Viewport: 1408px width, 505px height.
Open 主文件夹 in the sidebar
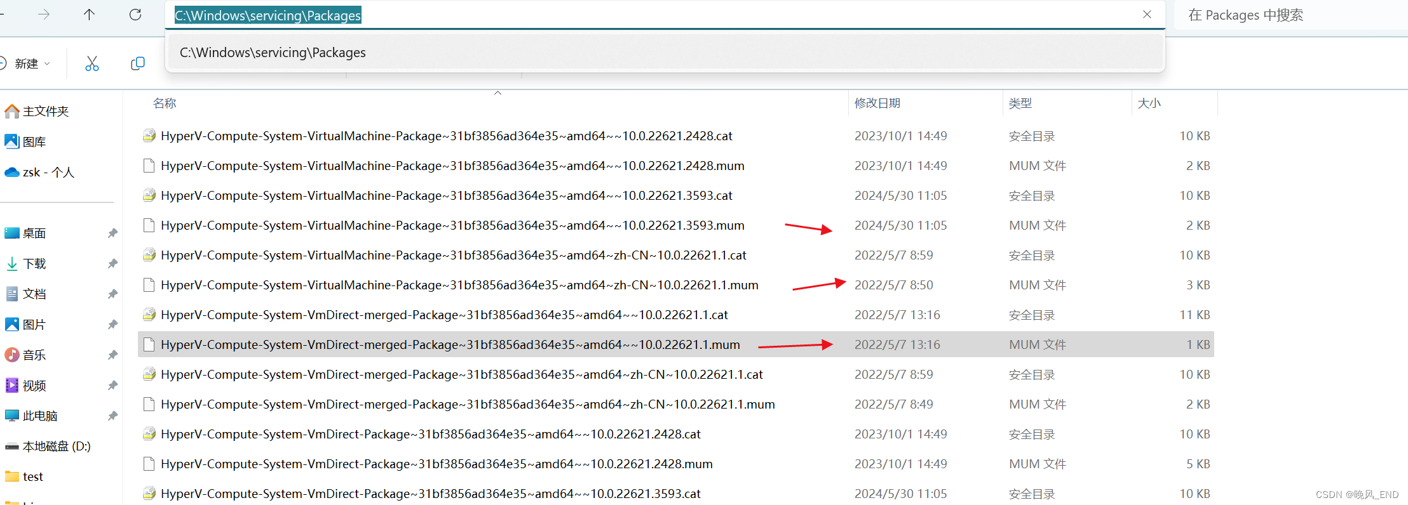pos(38,111)
